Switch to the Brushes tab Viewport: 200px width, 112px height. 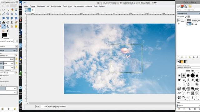[x=178, y=62]
